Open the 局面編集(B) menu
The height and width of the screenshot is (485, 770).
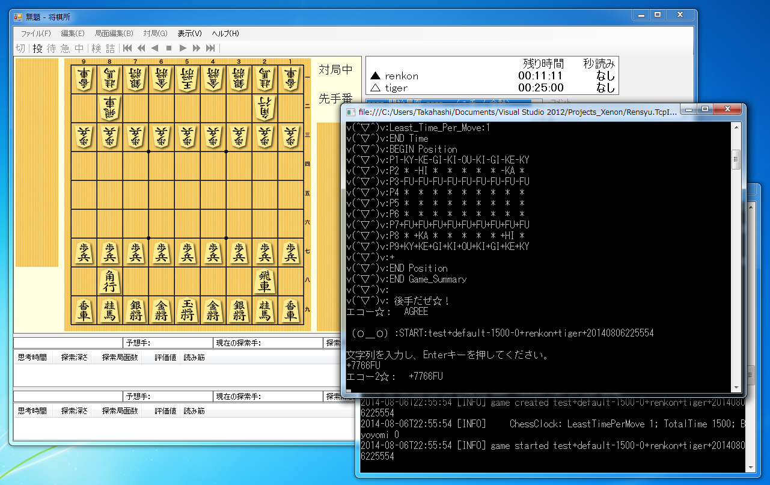tap(114, 34)
